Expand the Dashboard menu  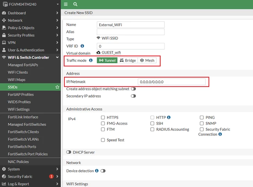[30, 13]
